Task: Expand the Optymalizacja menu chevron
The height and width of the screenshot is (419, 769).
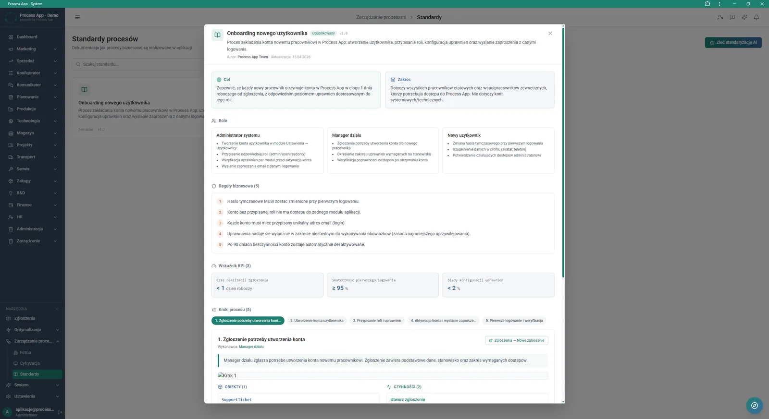Action: [57, 330]
